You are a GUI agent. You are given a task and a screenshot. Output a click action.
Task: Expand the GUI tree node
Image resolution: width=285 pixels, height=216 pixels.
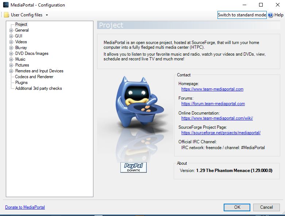(11, 36)
